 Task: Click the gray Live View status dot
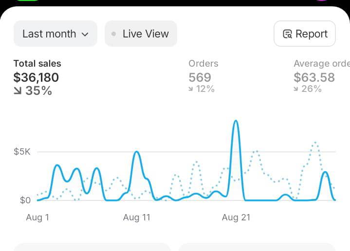click(113, 34)
